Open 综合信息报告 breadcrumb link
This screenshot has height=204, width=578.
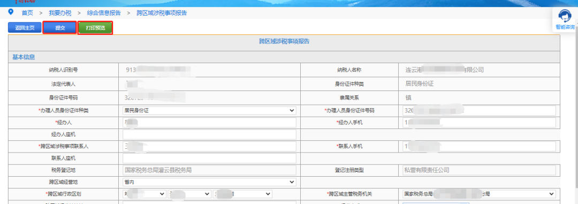(104, 13)
